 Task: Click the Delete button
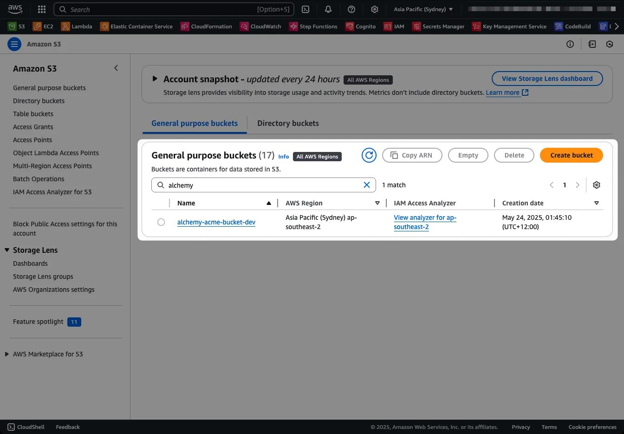(x=514, y=155)
